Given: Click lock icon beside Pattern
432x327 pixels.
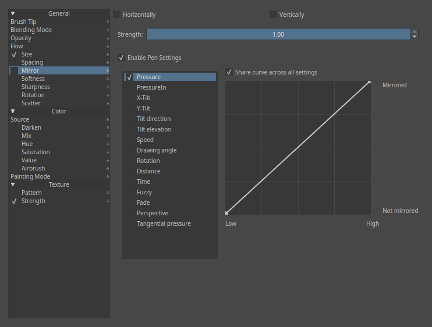Looking at the screenshot, I should (108, 193).
